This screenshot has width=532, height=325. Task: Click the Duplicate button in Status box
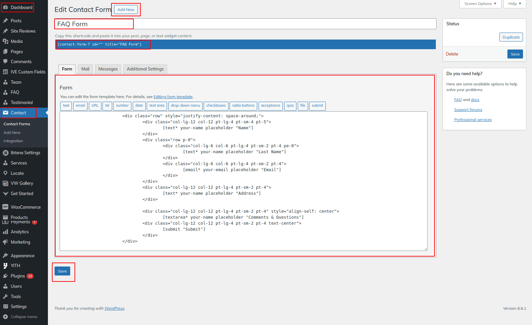click(x=511, y=37)
